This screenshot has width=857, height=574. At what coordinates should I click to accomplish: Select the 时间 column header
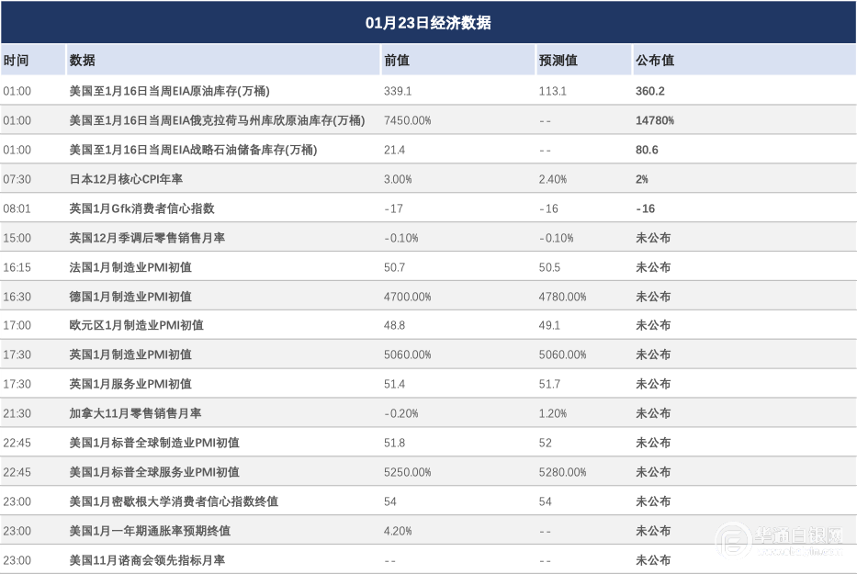click(x=16, y=61)
